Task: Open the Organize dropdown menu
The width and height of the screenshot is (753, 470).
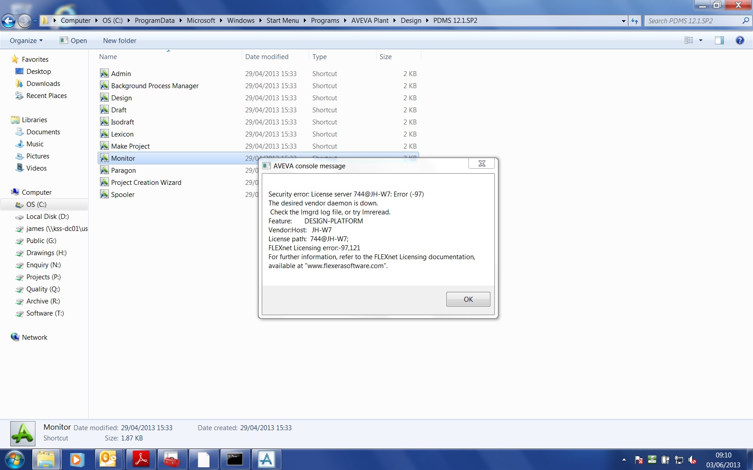Action: click(26, 40)
